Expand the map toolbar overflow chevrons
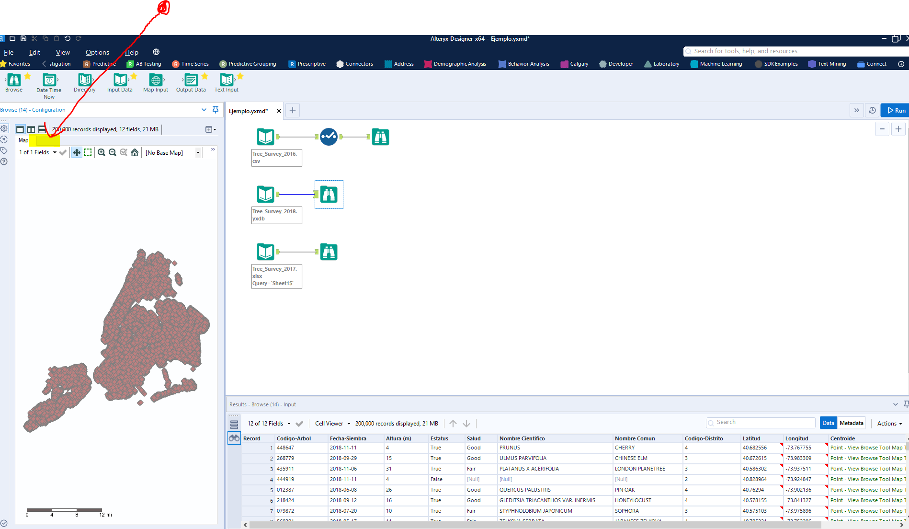The height and width of the screenshot is (529, 909). 213,149
